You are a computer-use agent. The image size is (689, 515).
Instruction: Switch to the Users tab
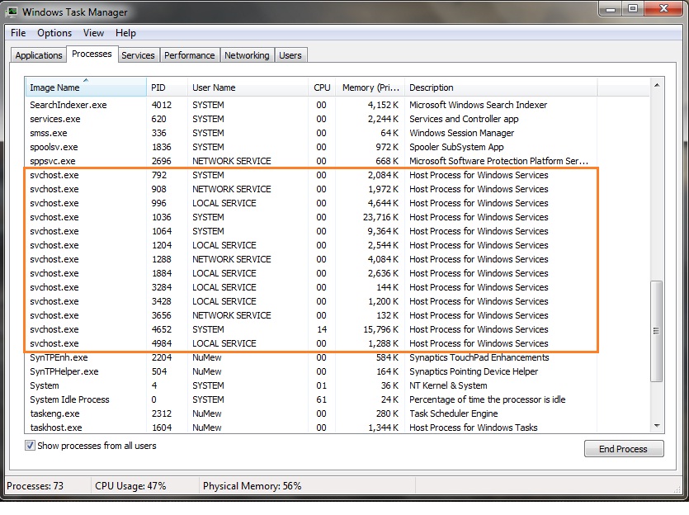[290, 55]
